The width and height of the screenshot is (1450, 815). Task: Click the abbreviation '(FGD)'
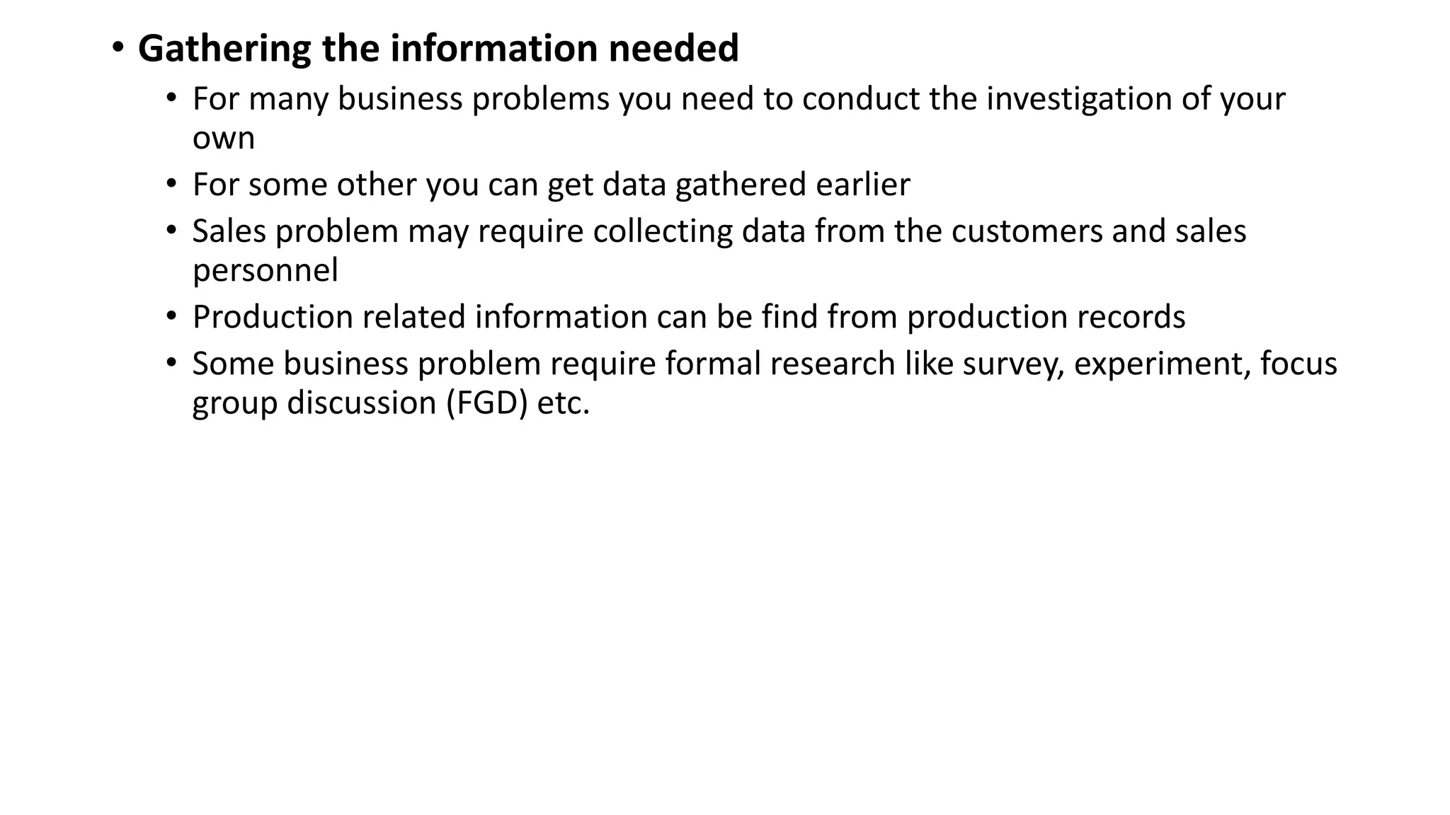[487, 404]
